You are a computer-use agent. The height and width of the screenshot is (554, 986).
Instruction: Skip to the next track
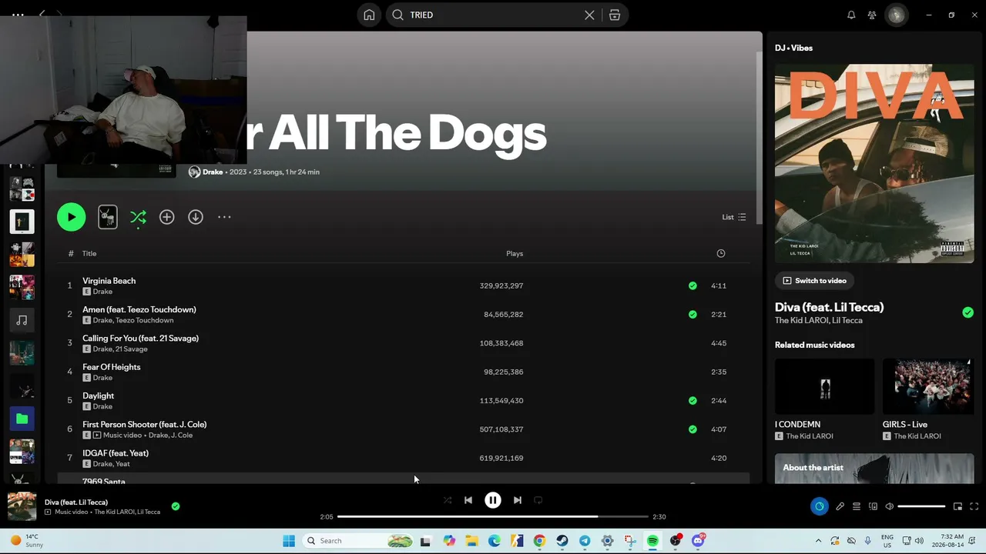(518, 500)
